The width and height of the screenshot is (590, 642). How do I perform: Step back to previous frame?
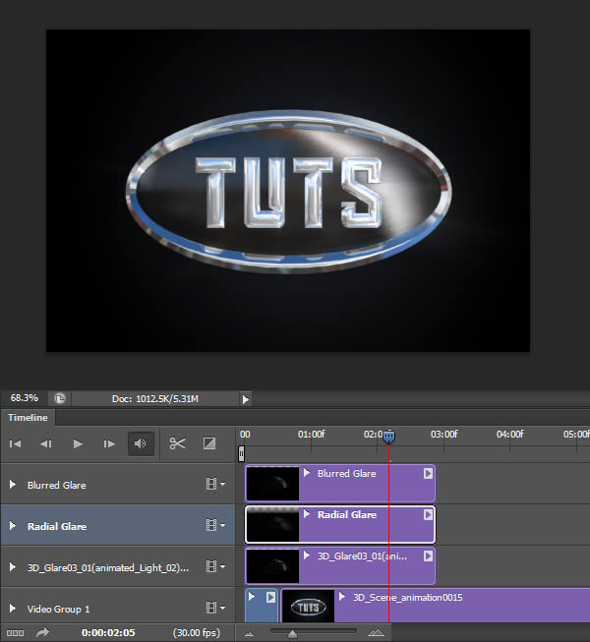point(46,443)
